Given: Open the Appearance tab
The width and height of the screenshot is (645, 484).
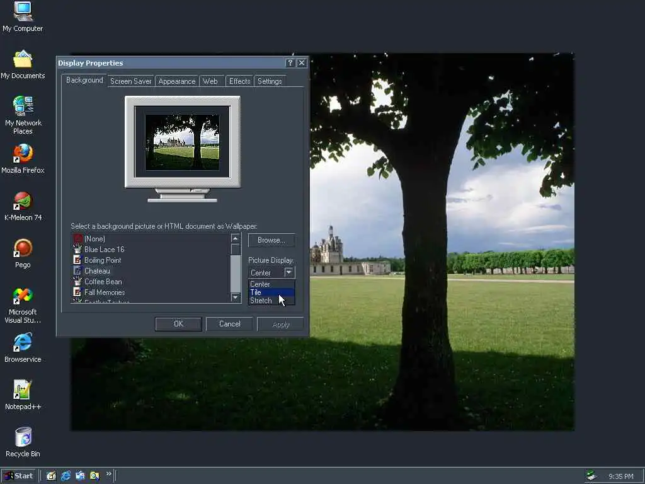Looking at the screenshot, I should pos(177,81).
